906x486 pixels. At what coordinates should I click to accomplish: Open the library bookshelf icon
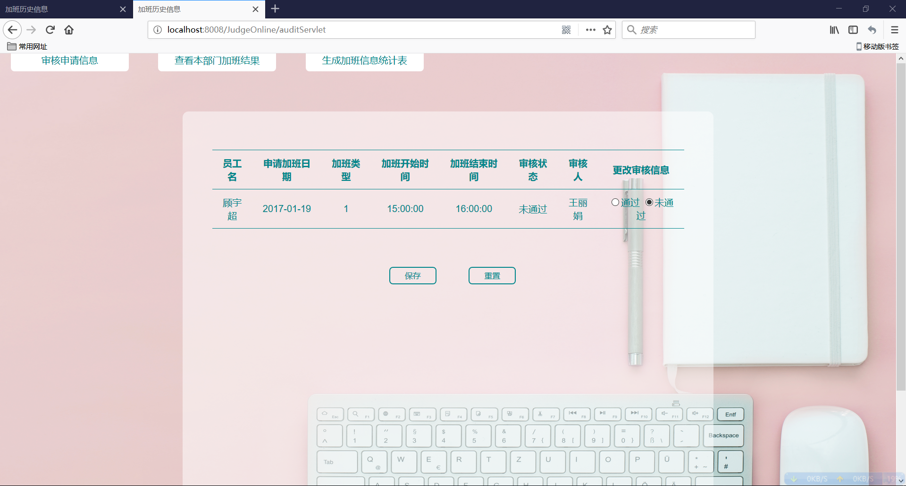tap(834, 30)
